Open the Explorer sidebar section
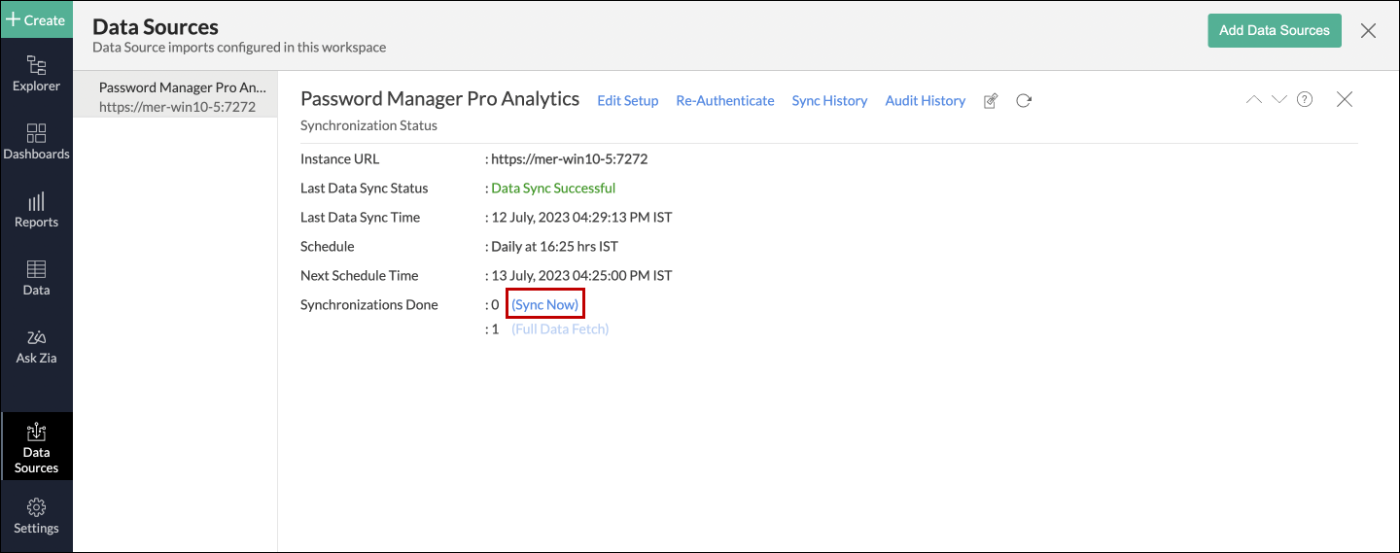 pyautogui.click(x=36, y=74)
